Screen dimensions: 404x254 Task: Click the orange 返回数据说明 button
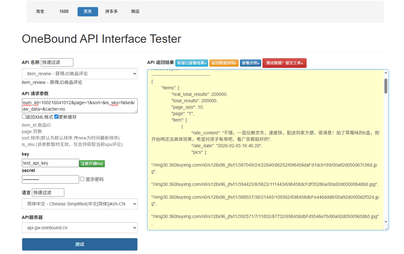click(224, 63)
